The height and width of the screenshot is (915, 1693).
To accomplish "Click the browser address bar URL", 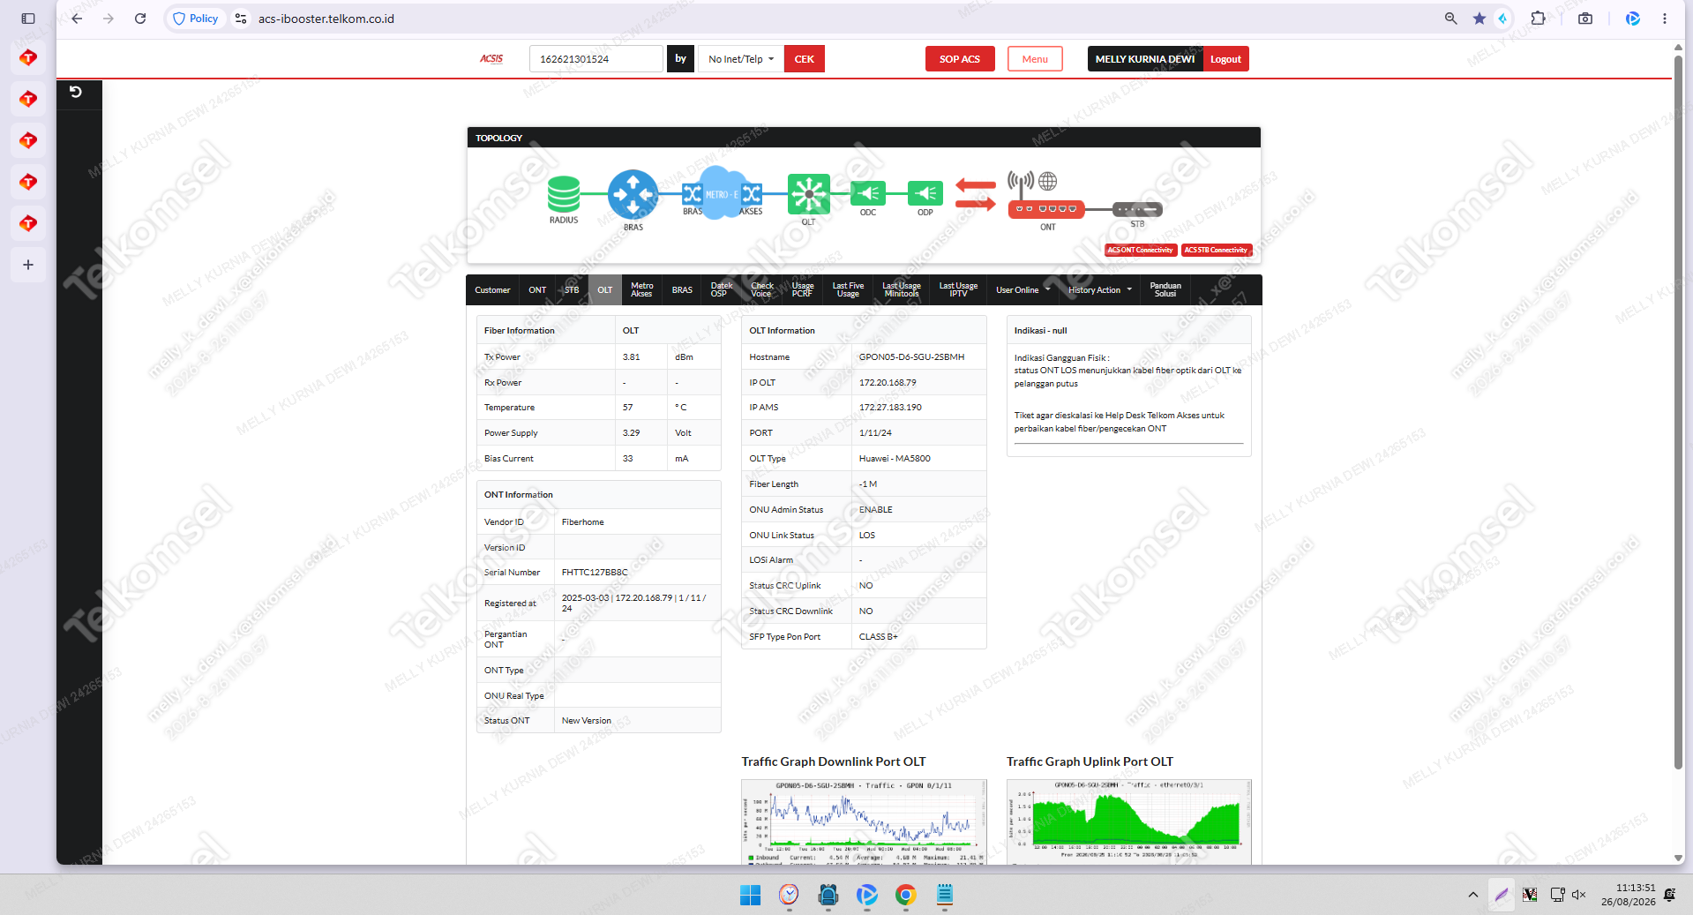I will [x=326, y=19].
